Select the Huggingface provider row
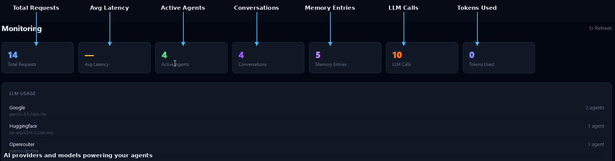615x161 pixels. tap(307, 129)
